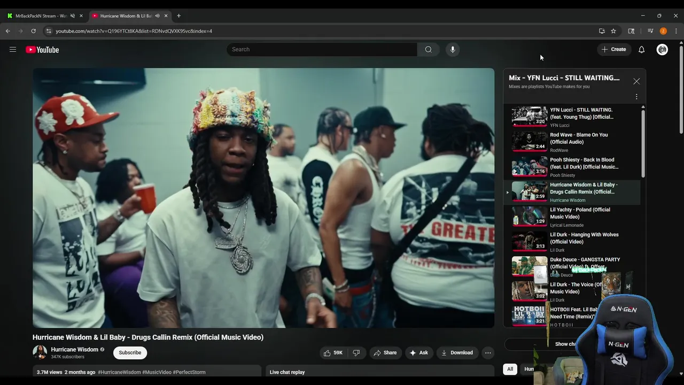The height and width of the screenshot is (385, 684).
Task: Click the search magnifier button
Action: (428, 49)
